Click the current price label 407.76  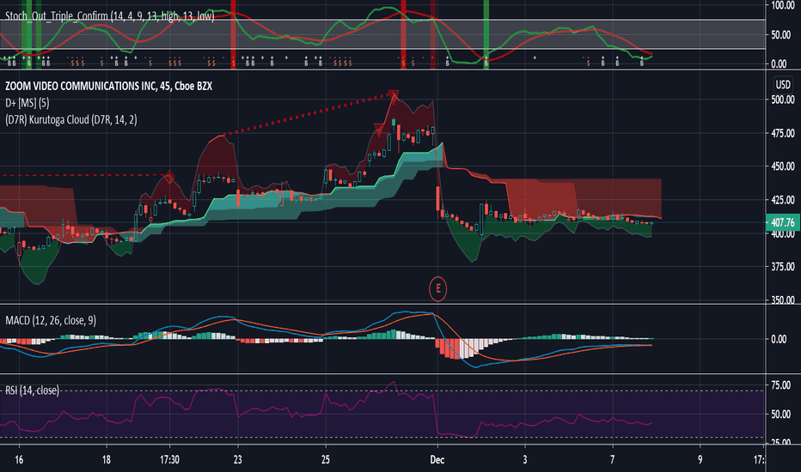pos(783,222)
